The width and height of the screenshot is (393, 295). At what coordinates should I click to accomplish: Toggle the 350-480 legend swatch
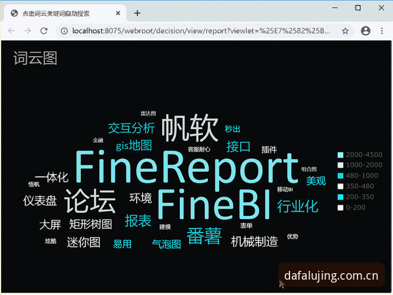340,186
